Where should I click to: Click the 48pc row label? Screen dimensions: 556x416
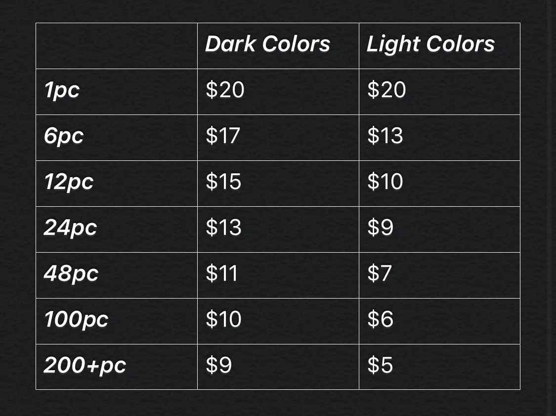click(x=71, y=274)
